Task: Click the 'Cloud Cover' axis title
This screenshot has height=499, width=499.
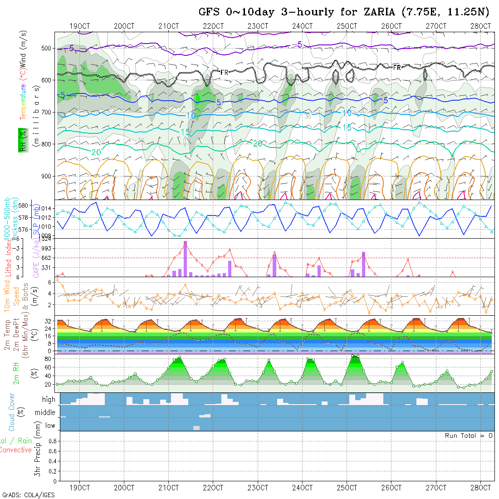Action: pyautogui.click(x=12, y=412)
